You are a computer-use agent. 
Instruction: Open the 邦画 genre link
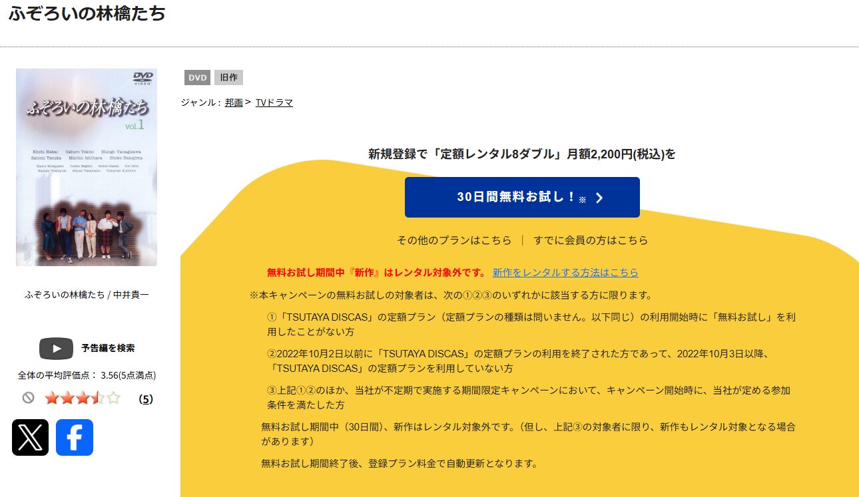tap(234, 102)
